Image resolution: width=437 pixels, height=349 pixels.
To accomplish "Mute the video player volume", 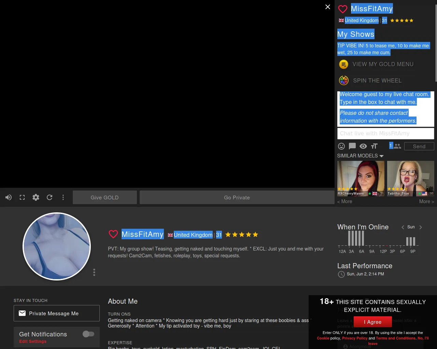I will click(9, 197).
